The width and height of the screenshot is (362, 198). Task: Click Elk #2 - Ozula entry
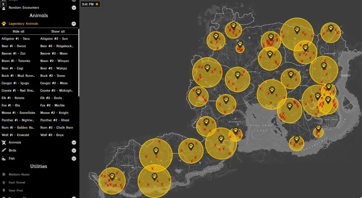tap(51, 98)
